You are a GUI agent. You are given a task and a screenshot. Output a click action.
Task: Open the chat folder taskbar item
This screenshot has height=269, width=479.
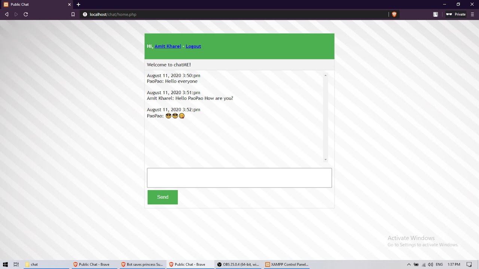(x=46, y=265)
